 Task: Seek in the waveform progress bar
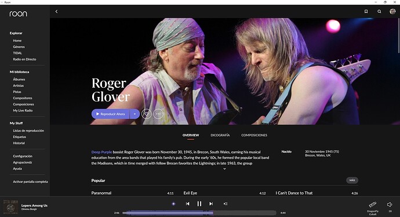pyautogui.click(x=199, y=213)
